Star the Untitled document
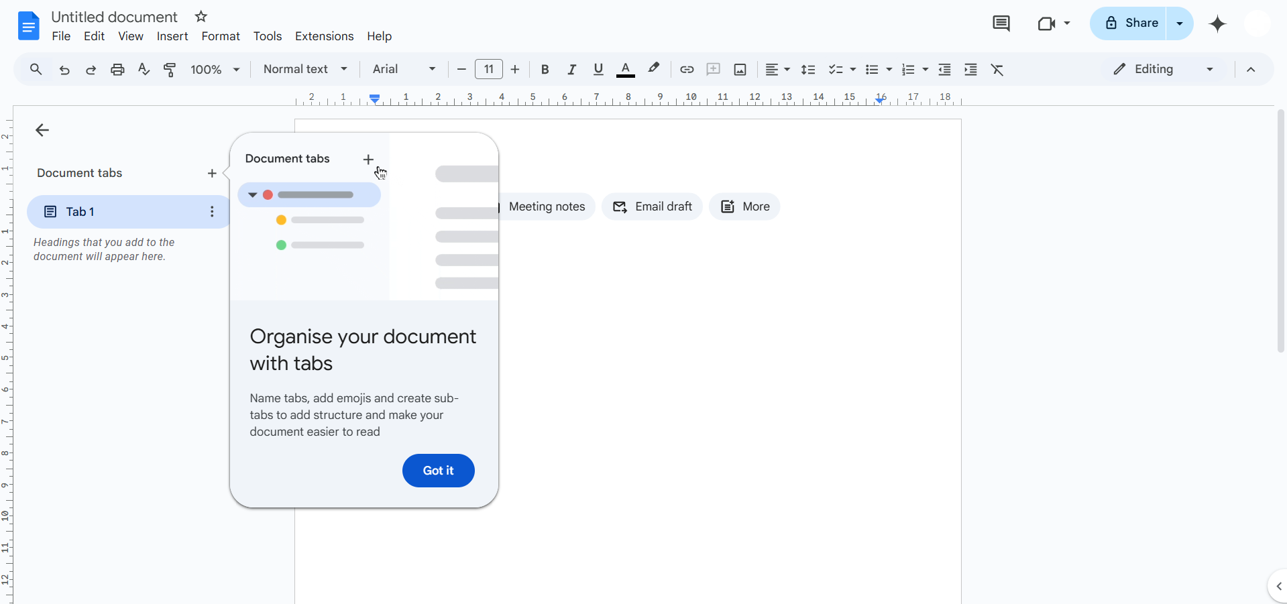The width and height of the screenshot is (1287, 604). coord(201,17)
